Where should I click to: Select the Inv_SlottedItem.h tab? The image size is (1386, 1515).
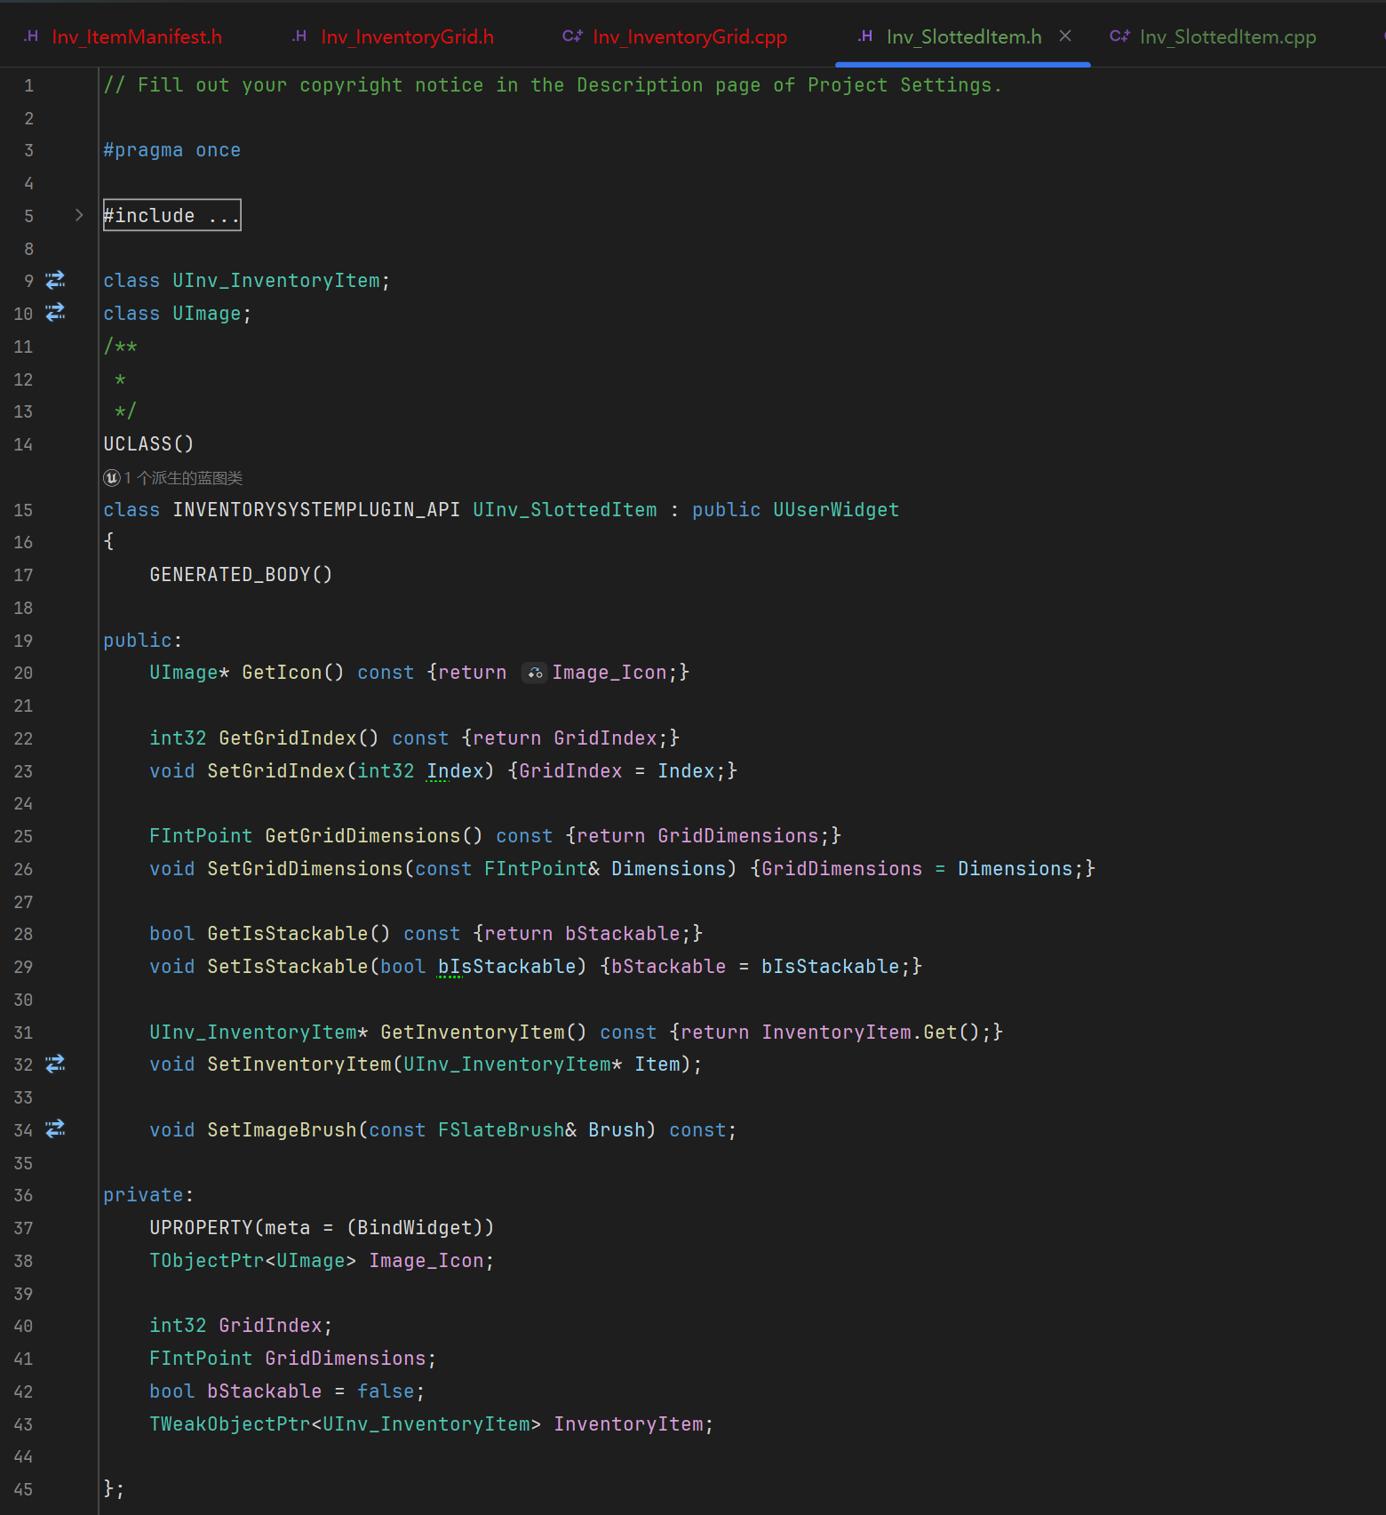pos(963,37)
